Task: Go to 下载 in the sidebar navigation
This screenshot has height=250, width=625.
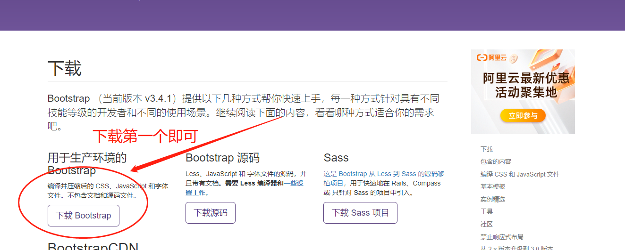Action: click(x=487, y=149)
